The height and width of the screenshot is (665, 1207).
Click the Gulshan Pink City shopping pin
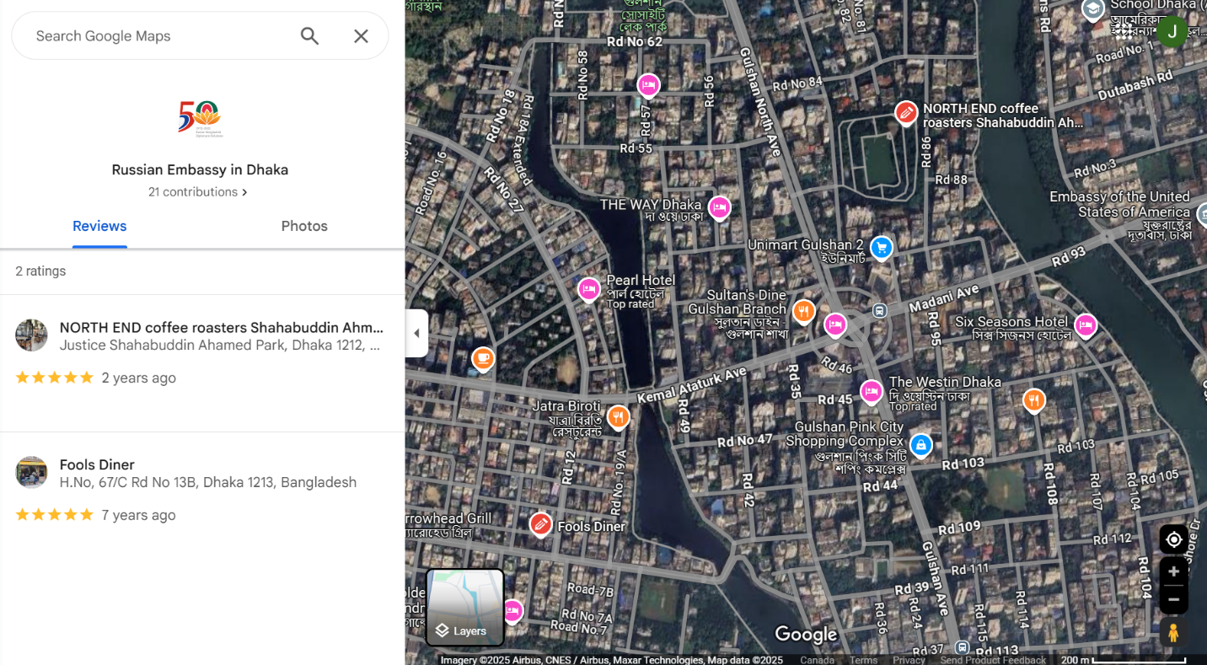click(921, 444)
